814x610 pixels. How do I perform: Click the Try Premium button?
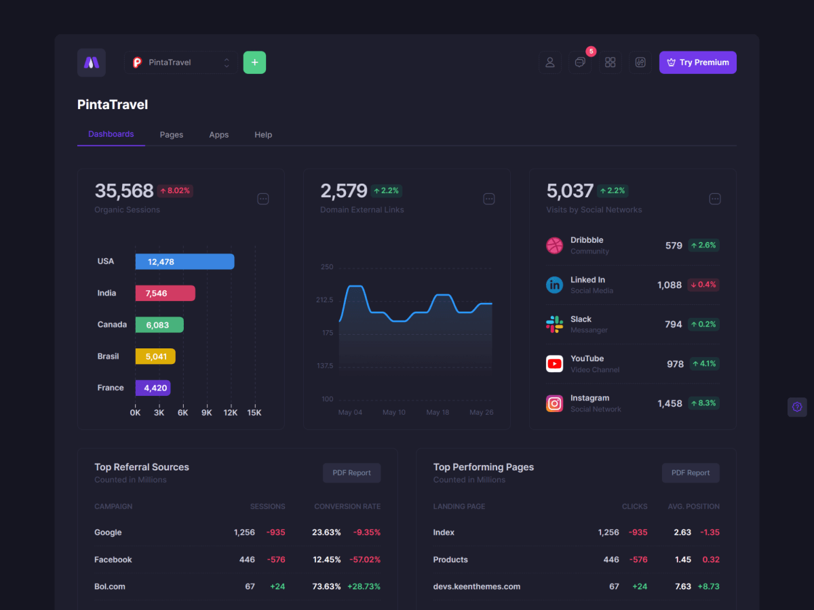coord(697,62)
